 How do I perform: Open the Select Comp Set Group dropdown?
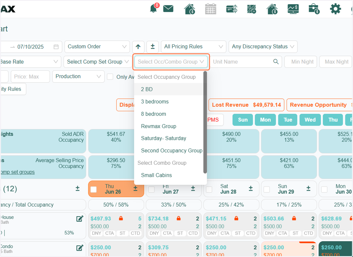pyautogui.click(x=98, y=62)
